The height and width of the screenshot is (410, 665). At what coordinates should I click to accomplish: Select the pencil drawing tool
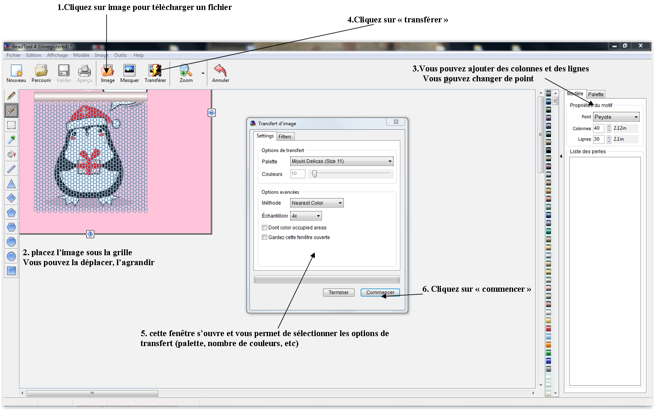click(11, 95)
